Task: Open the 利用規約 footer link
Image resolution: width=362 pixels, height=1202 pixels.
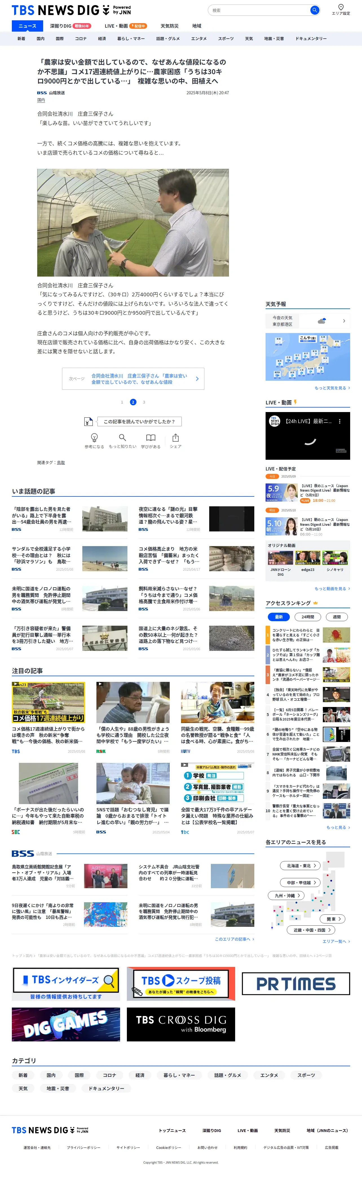Action: point(240,1148)
